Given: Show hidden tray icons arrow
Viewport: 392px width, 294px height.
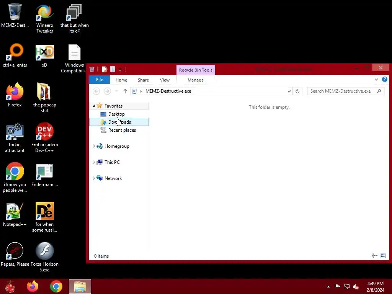Looking at the screenshot, I should click(x=328, y=287).
